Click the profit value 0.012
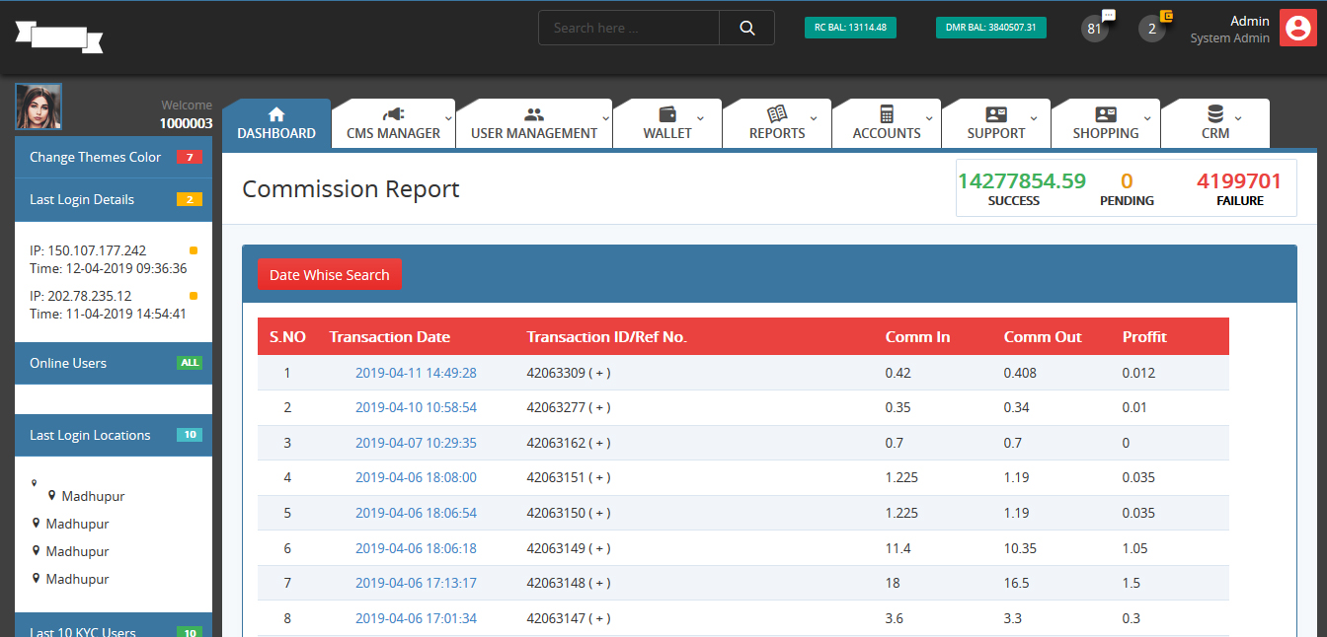1327x637 pixels. point(1138,373)
